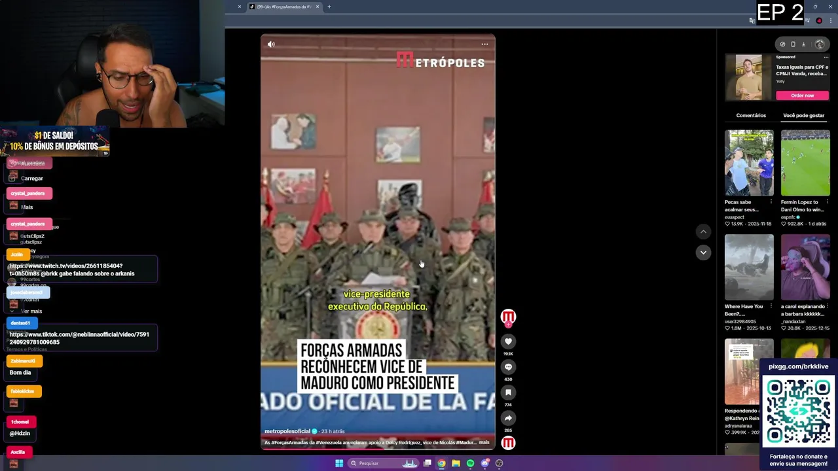Image resolution: width=838 pixels, height=471 pixels.
Task: Open Spotify from the taskbar
Action: [470, 463]
